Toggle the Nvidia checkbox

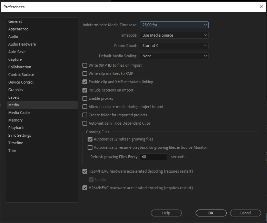[91, 180]
